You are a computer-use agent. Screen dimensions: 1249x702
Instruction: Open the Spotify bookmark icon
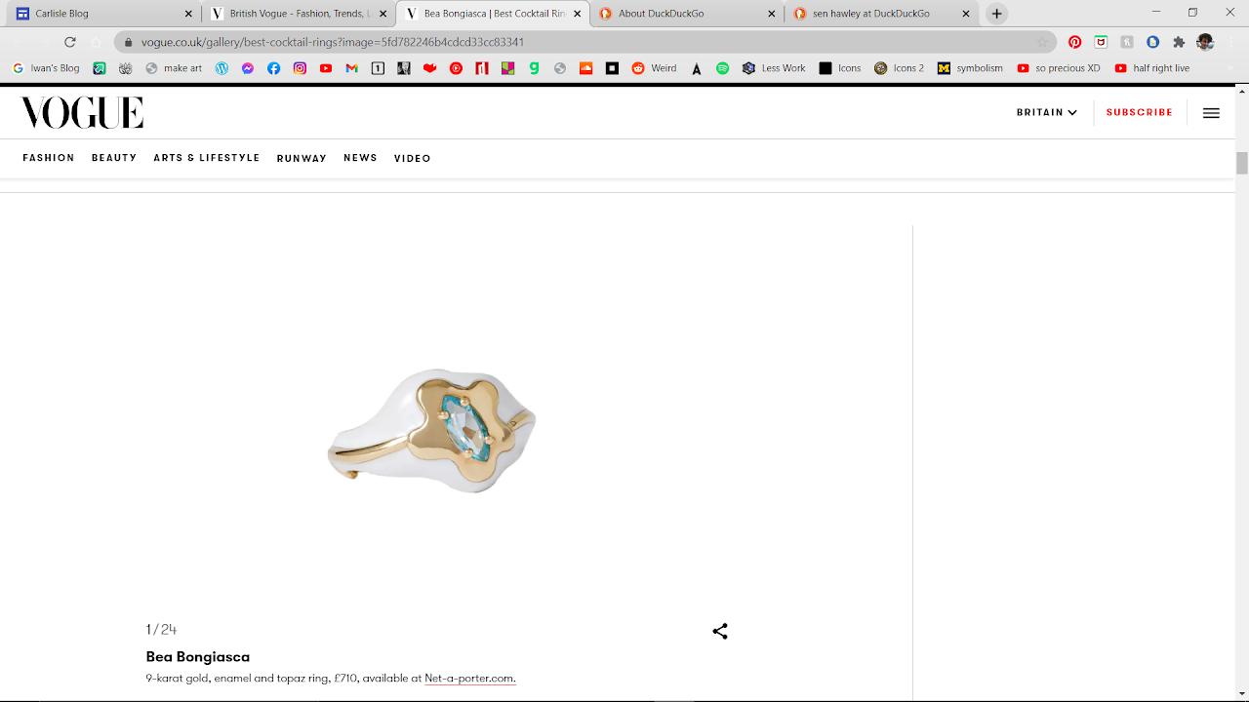click(x=722, y=68)
